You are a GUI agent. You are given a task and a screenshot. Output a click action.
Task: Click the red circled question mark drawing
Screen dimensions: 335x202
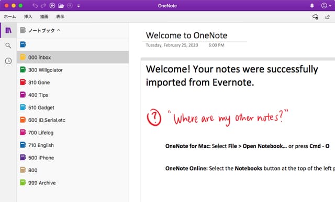pyautogui.click(x=154, y=117)
